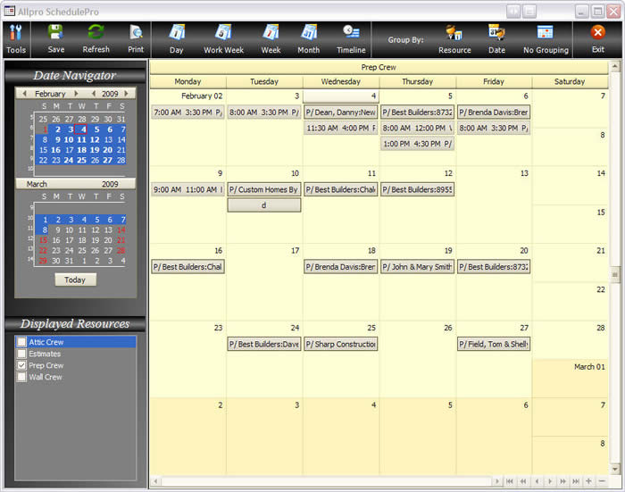
Task: Click the Prep Crew group header
Action: [x=379, y=67]
